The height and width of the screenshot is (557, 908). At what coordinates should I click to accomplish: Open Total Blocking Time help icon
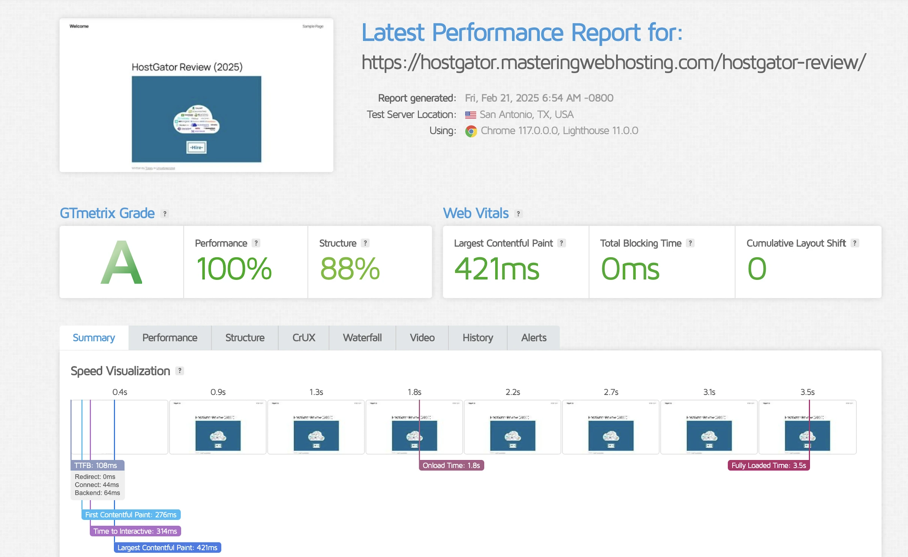pyautogui.click(x=690, y=243)
